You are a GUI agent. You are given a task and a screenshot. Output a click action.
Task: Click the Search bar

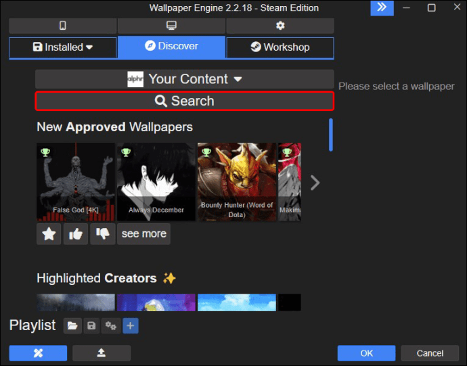click(x=184, y=101)
